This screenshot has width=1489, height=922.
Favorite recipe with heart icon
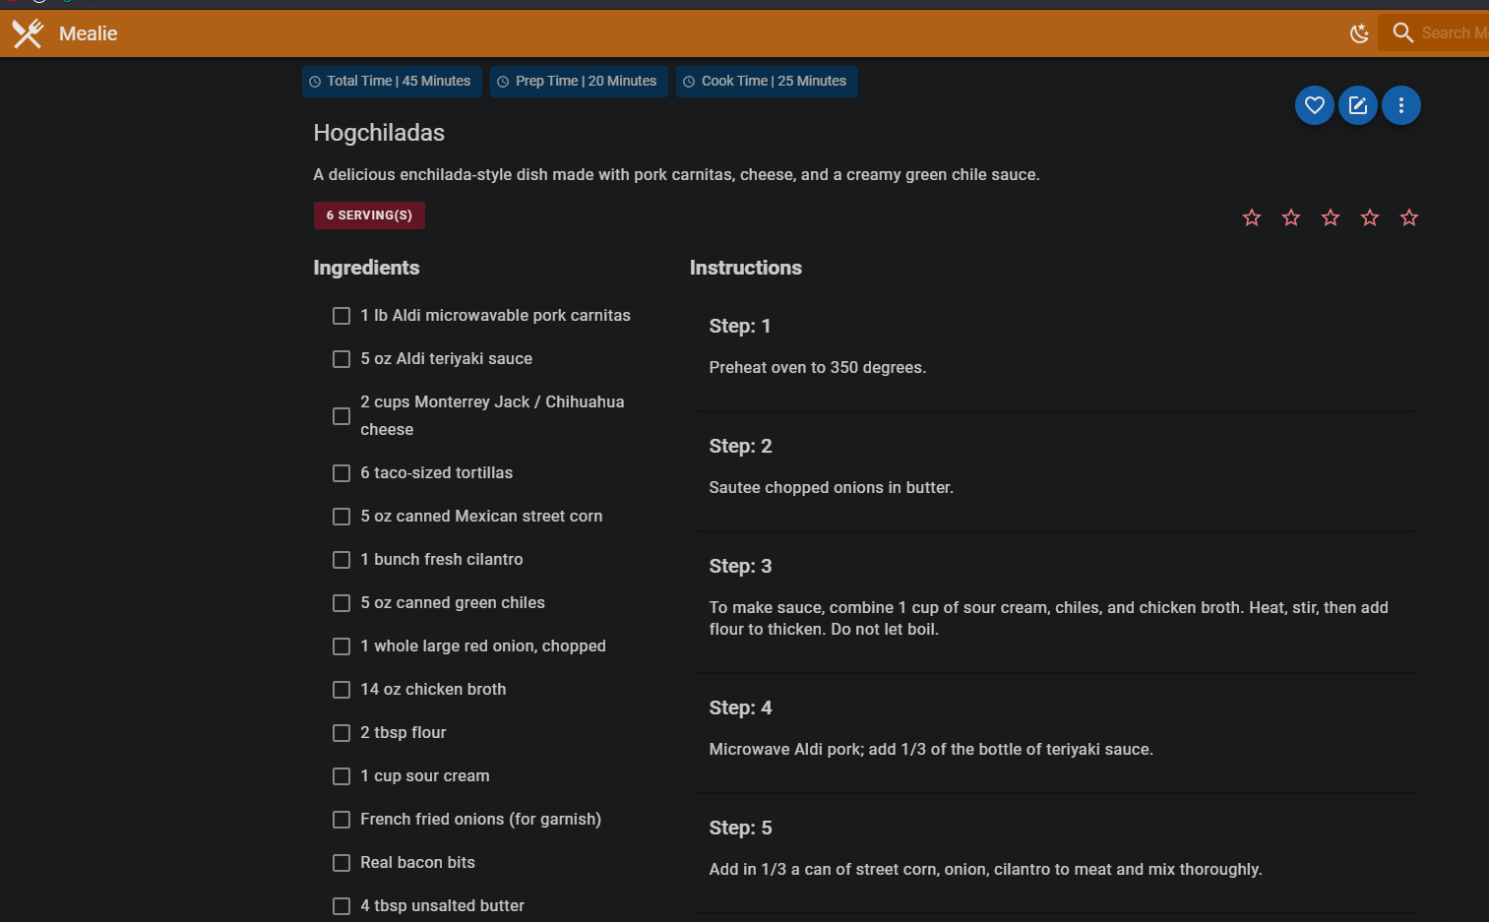(x=1314, y=105)
